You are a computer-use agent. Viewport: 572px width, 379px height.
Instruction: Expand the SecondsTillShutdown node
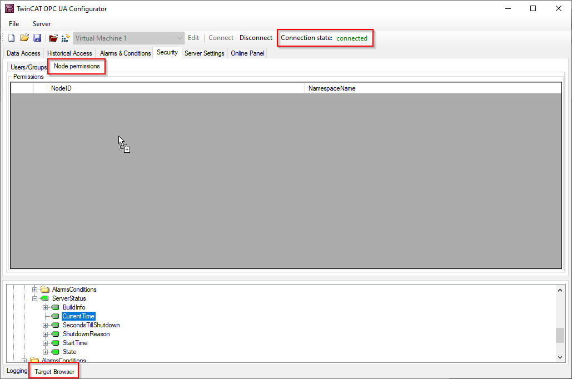45,325
